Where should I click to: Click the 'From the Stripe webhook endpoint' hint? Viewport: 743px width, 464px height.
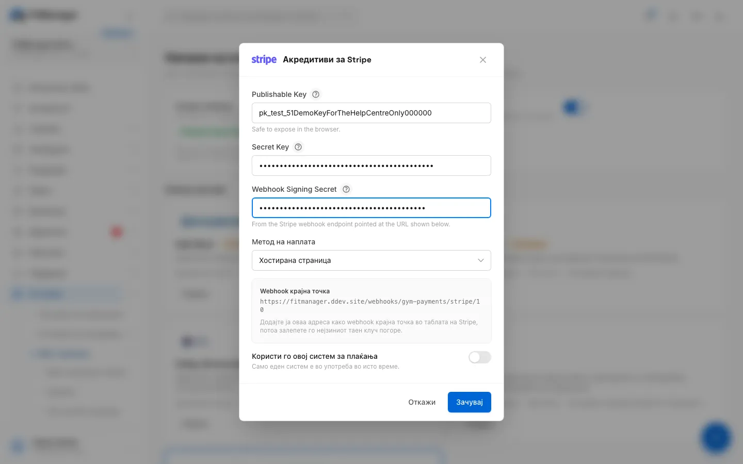click(x=351, y=224)
